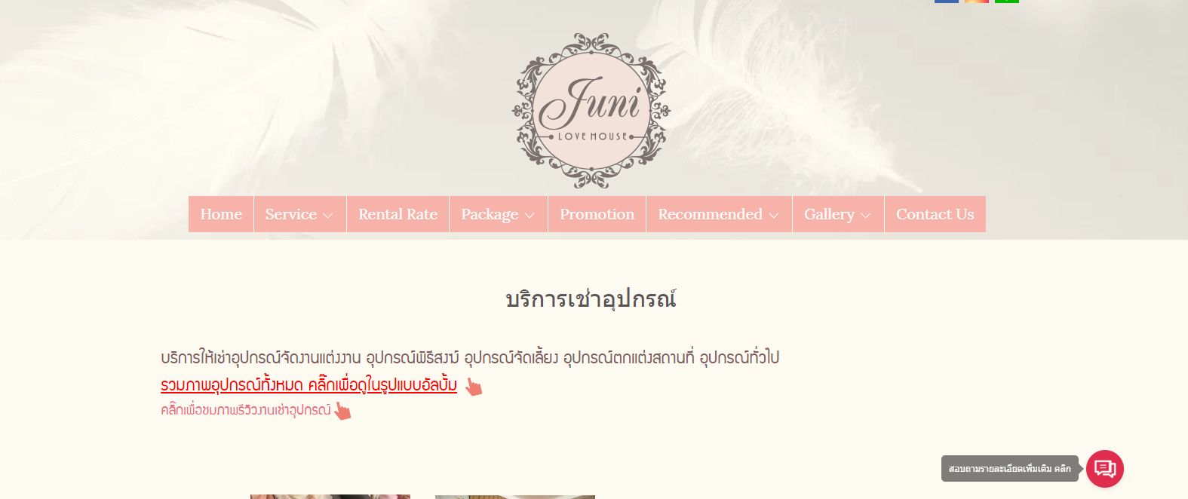Expand the Package menu chevron
This screenshot has width=1188, height=499.
click(x=530, y=216)
